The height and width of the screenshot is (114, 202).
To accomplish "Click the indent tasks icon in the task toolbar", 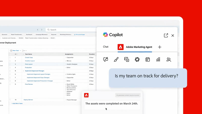I will pyautogui.click(x=24, y=51).
